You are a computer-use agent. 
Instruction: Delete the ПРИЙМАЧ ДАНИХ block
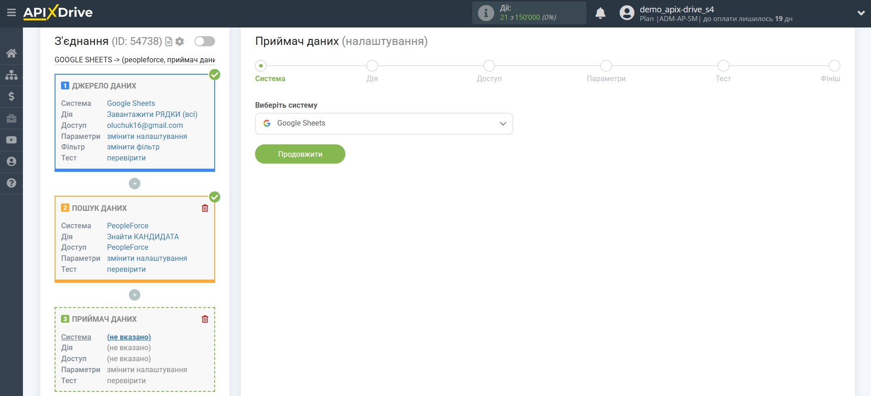(x=205, y=319)
